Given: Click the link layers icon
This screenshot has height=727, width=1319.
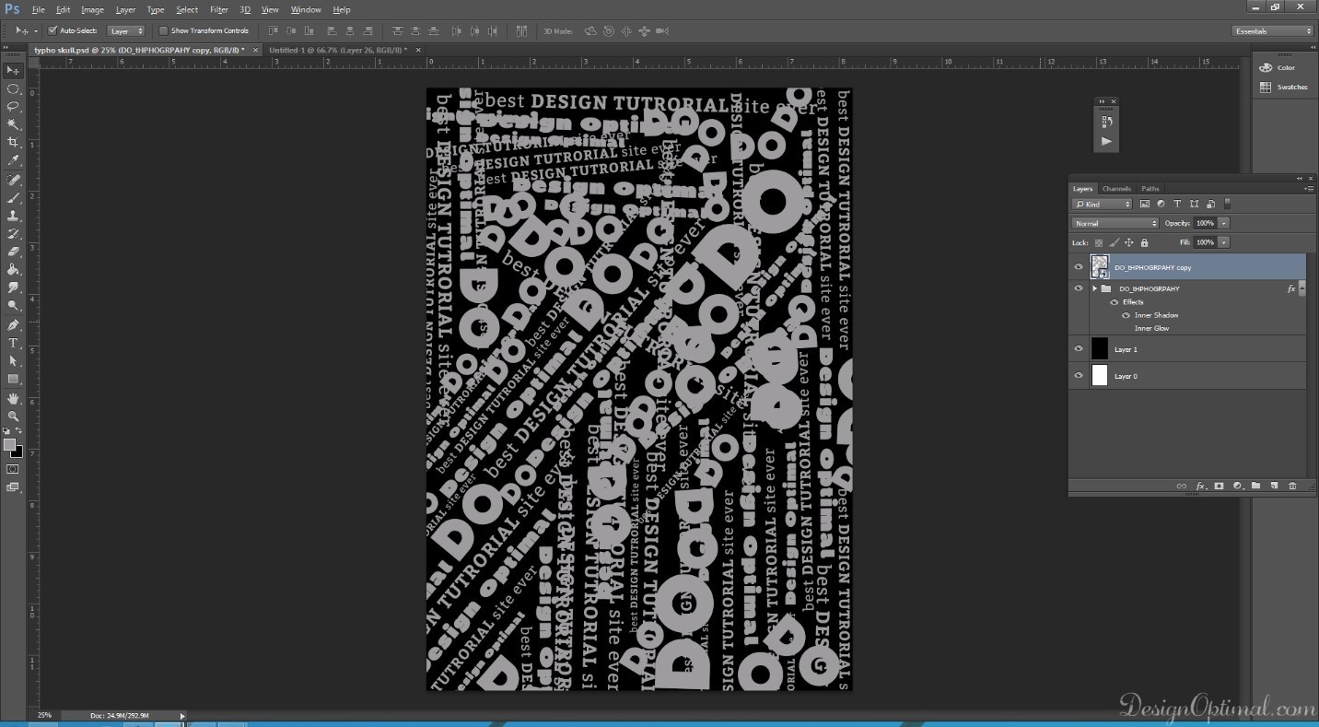Looking at the screenshot, I should [1181, 486].
